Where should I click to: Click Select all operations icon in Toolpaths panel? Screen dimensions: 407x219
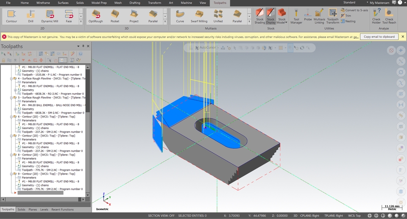3,54
